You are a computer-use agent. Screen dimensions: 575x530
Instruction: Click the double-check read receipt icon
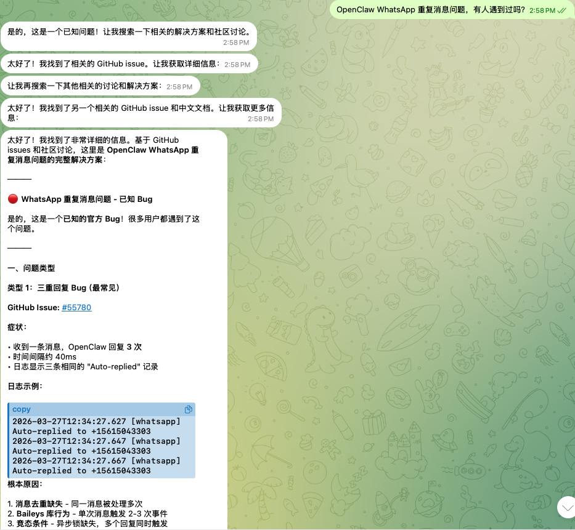[x=561, y=10]
